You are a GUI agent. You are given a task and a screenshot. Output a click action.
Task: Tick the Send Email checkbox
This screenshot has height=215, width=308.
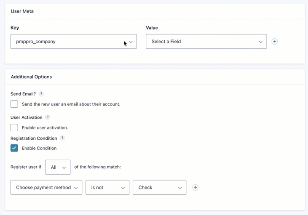14,104
